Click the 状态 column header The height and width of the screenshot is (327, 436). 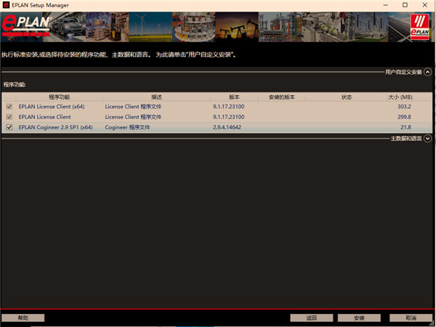tap(347, 97)
